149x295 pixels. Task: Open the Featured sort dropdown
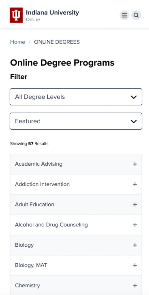(x=76, y=121)
